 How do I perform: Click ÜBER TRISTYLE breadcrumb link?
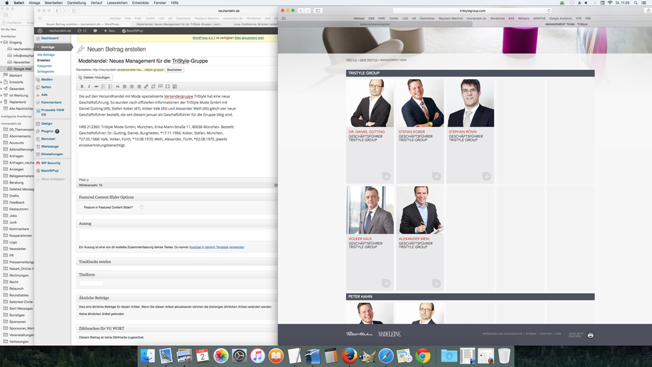click(368, 60)
